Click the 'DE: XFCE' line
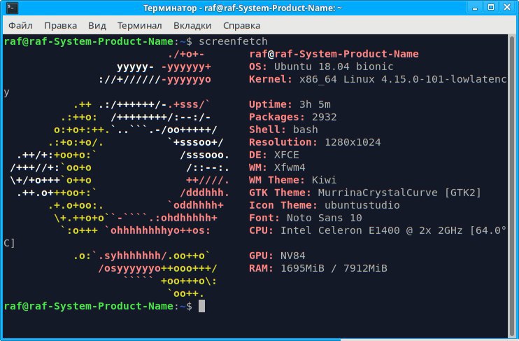Screen dimensions: 519x341 [x=273, y=155]
